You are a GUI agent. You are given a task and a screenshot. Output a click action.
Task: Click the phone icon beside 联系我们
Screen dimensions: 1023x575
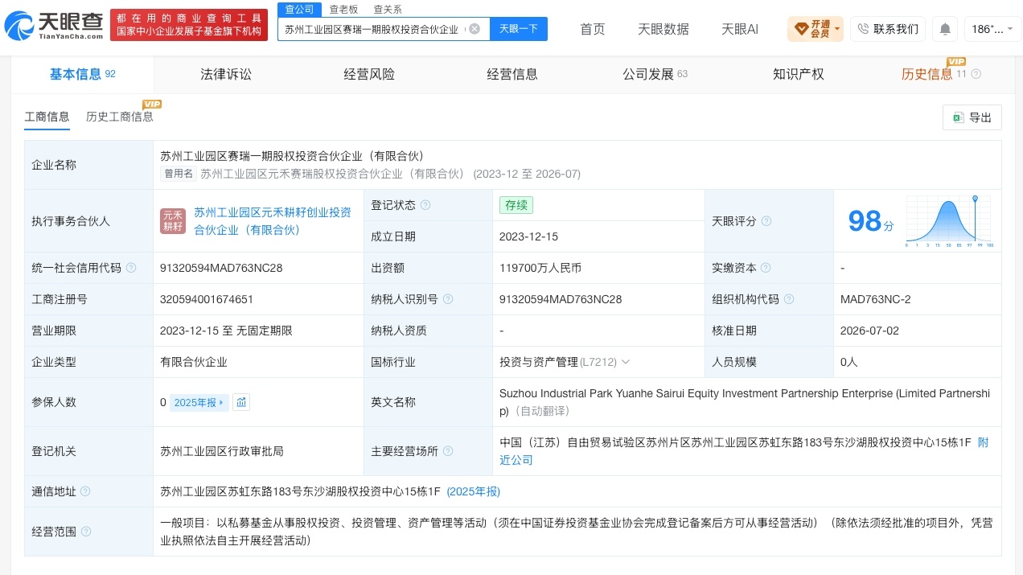863,29
